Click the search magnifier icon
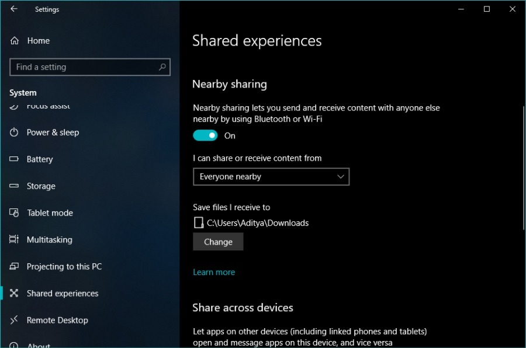Viewport: 526px width, 348px height. pos(162,67)
